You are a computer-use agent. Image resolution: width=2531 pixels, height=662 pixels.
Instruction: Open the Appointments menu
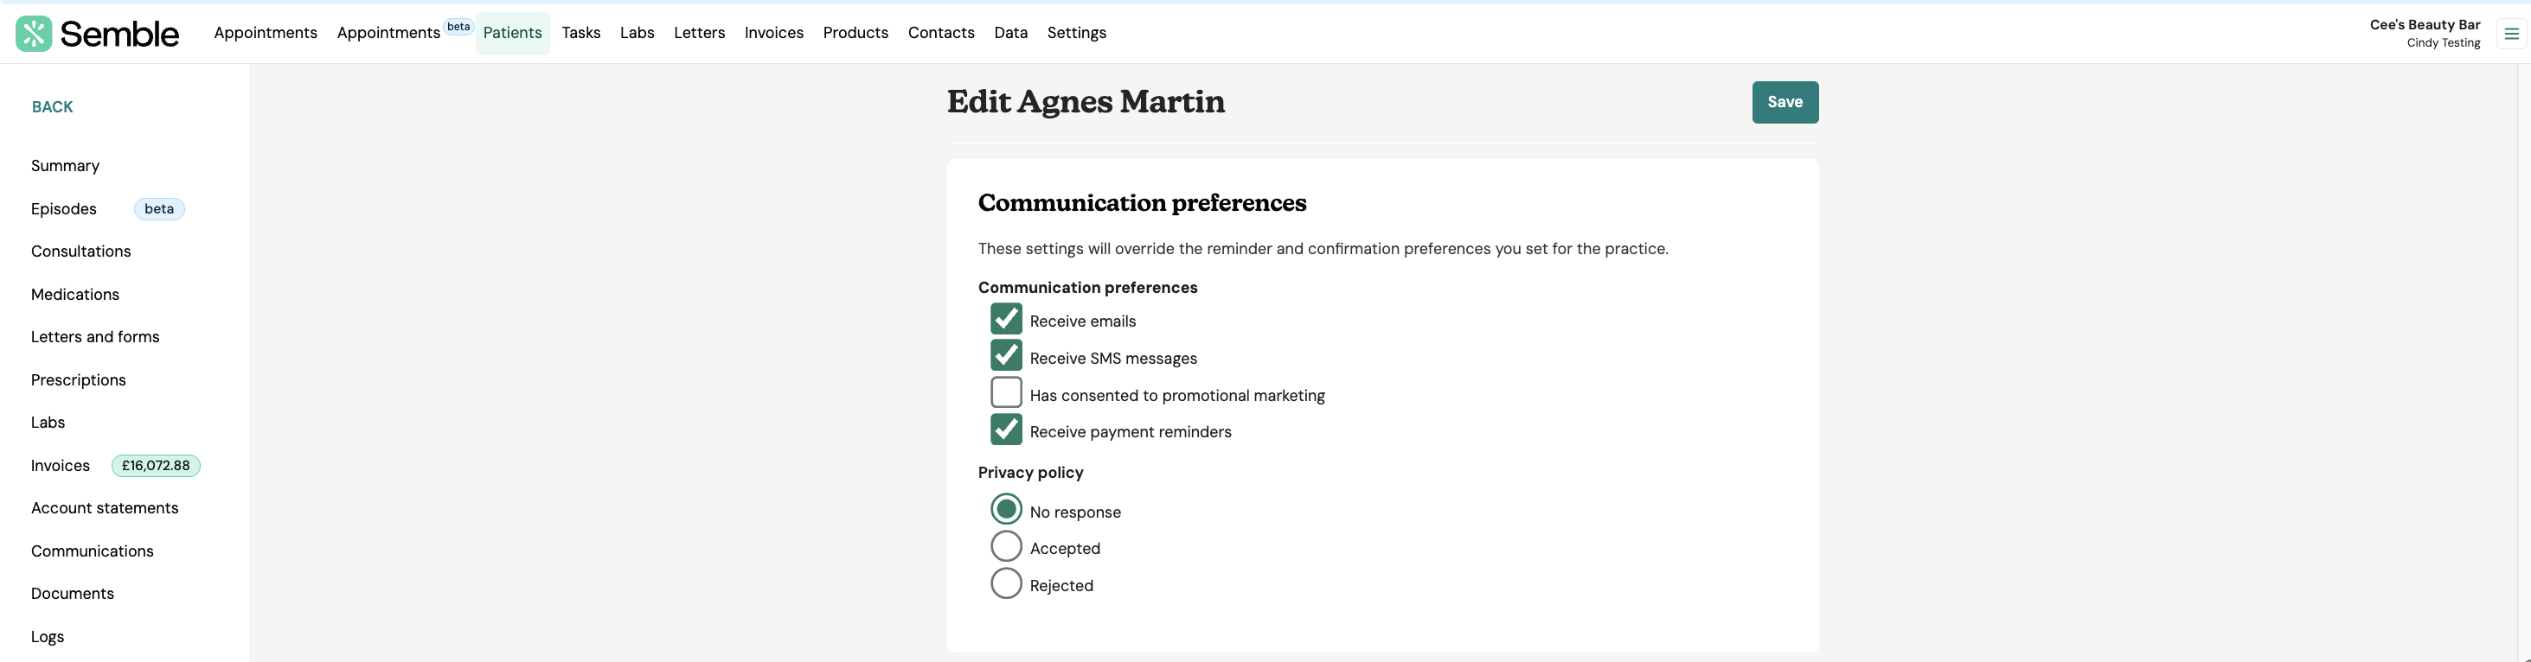(x=266, y=33)
